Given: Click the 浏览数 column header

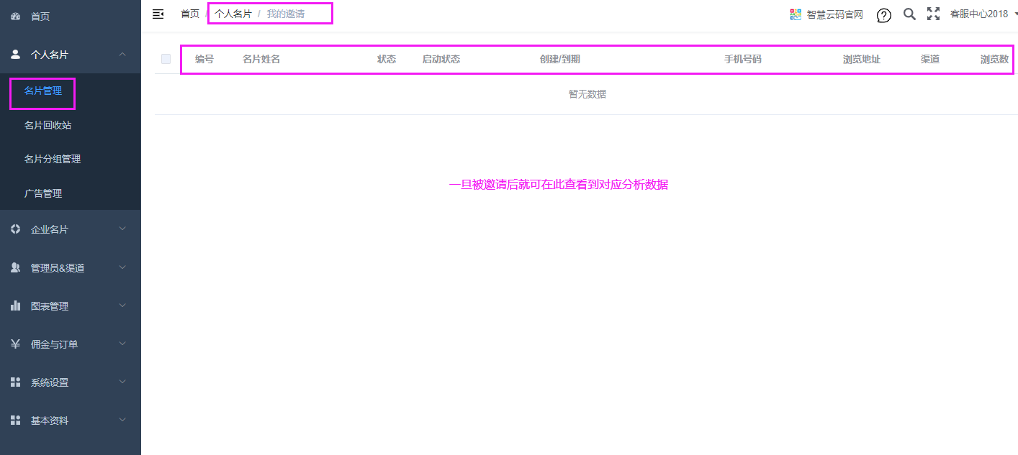Looking at the screenshot, I should tap(994, 59).
